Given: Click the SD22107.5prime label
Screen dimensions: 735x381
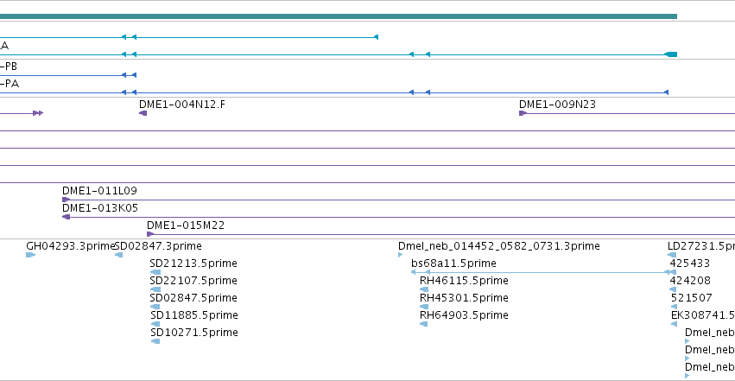Looking at the screenshot, I should click(x=193, y=281).
